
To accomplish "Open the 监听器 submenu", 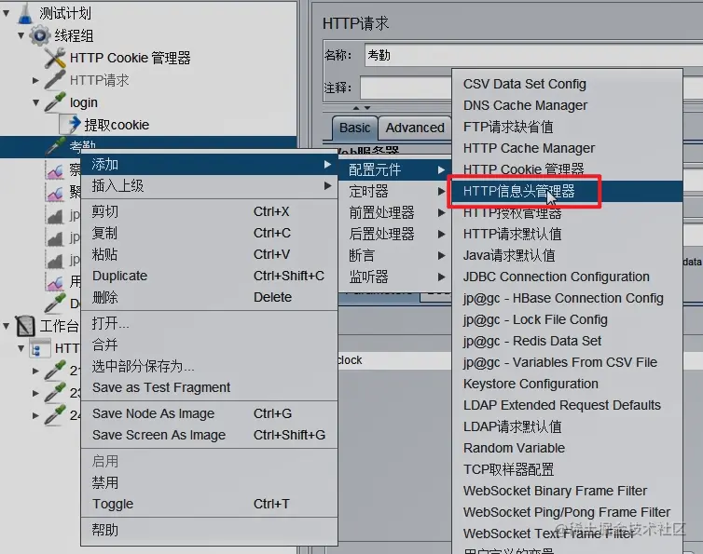I will pyautogui.click(x=395, y=277).
